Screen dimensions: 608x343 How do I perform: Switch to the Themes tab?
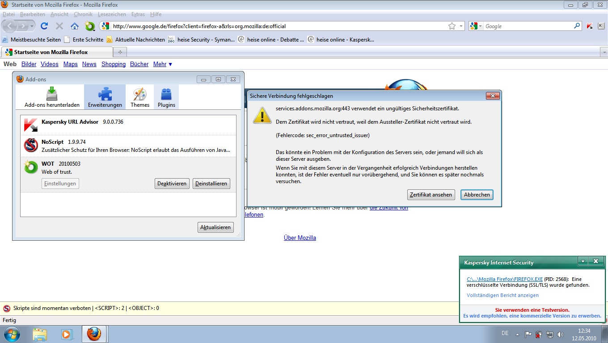[x=140, y=97]
